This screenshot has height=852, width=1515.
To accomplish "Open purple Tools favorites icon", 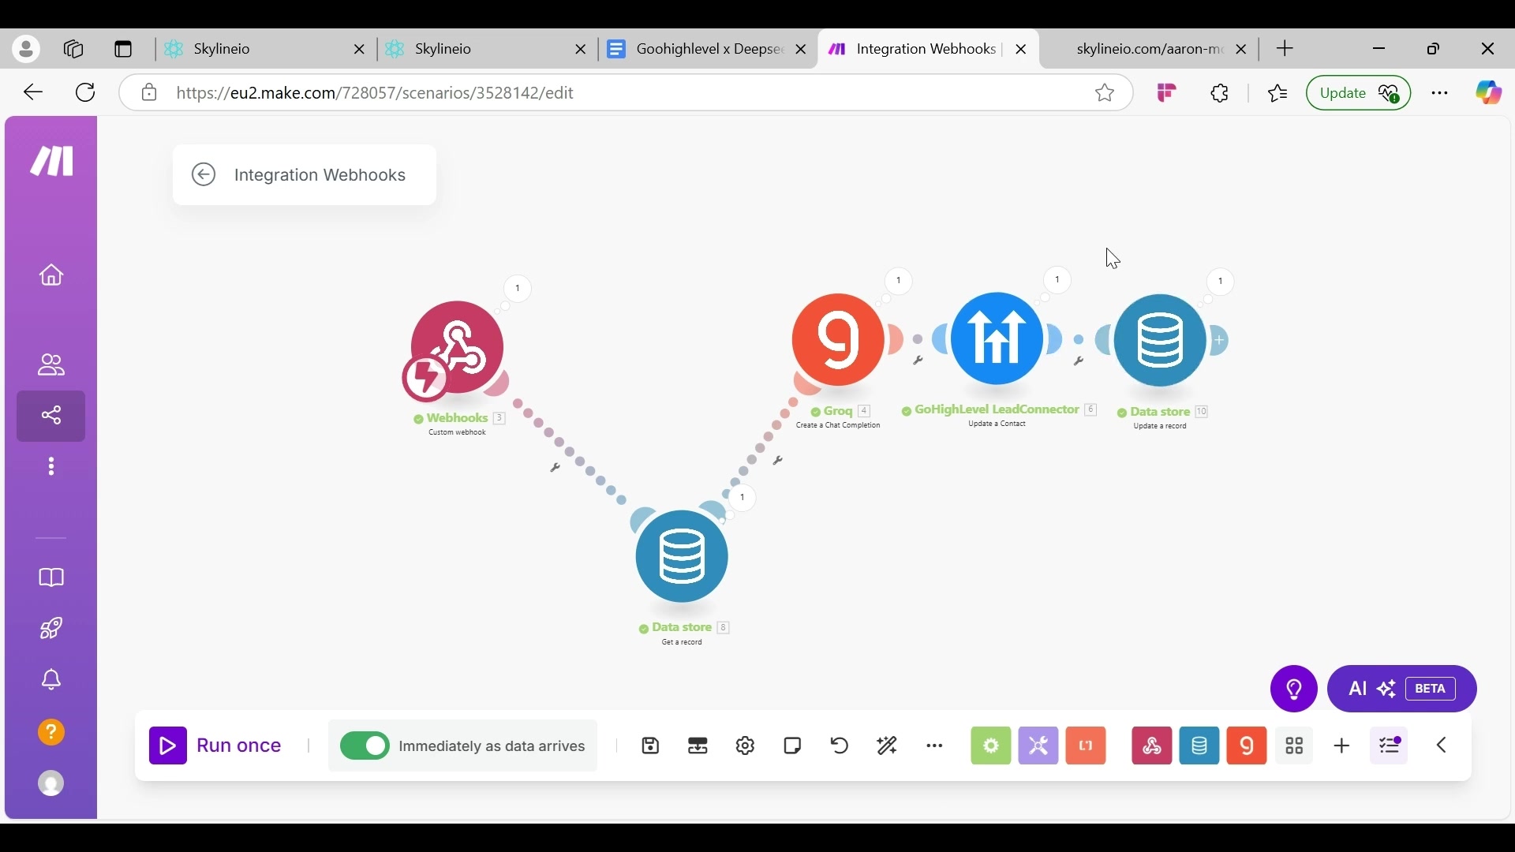I will pos(1039,746).
